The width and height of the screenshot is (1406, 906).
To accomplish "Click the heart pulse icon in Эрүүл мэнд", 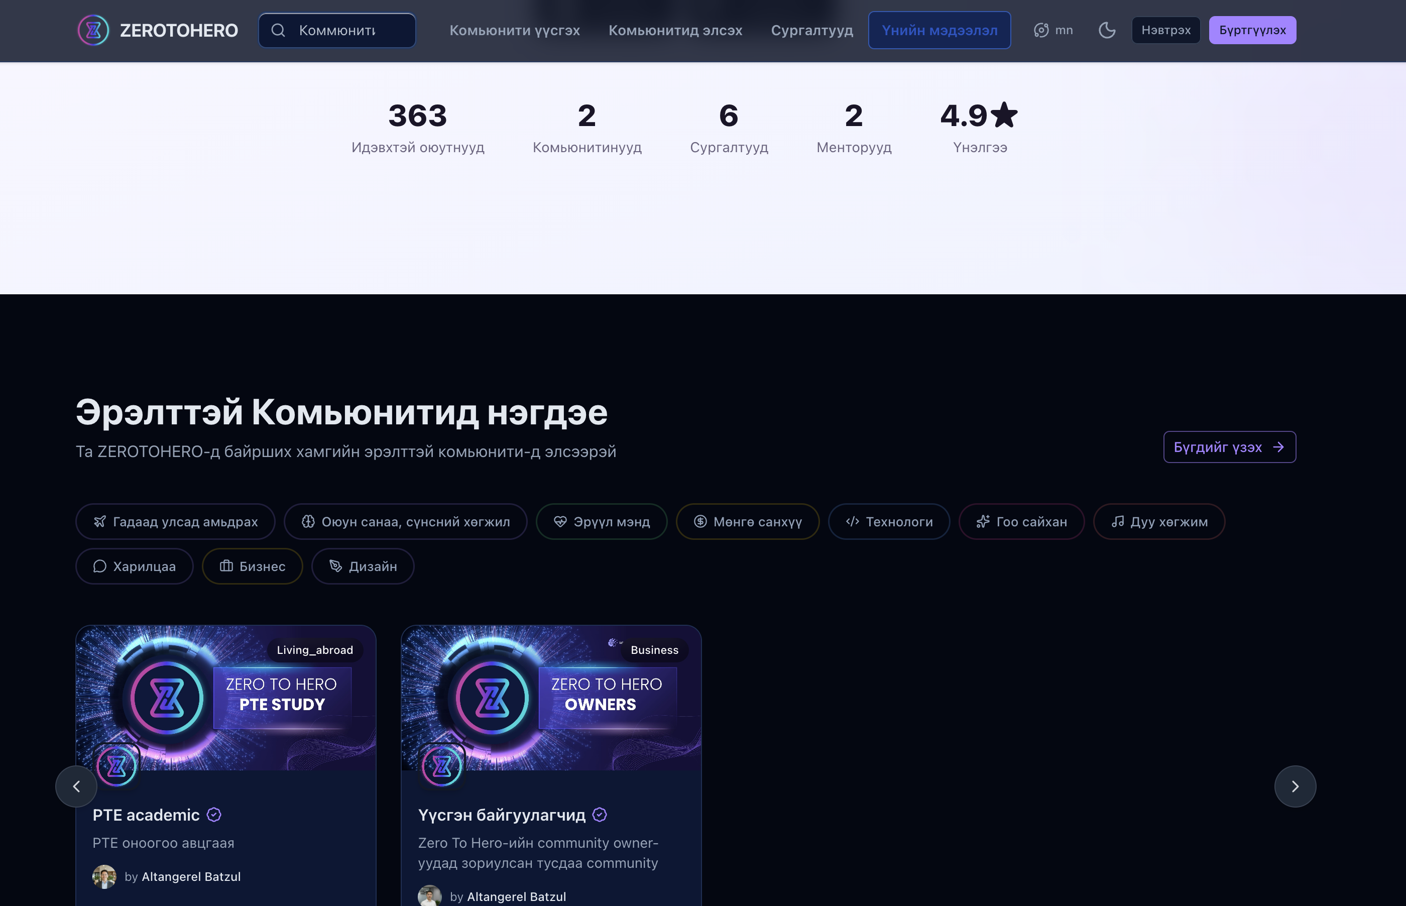I will [x=560, y=521].
